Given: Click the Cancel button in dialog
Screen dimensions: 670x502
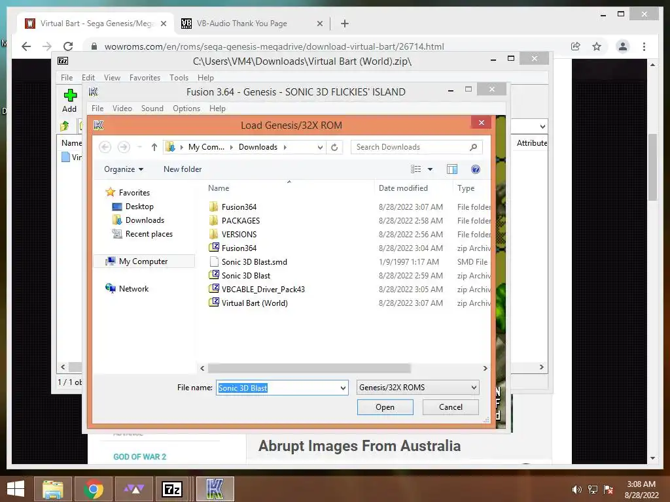Looking at the screenshot, I should pos(450,407).
